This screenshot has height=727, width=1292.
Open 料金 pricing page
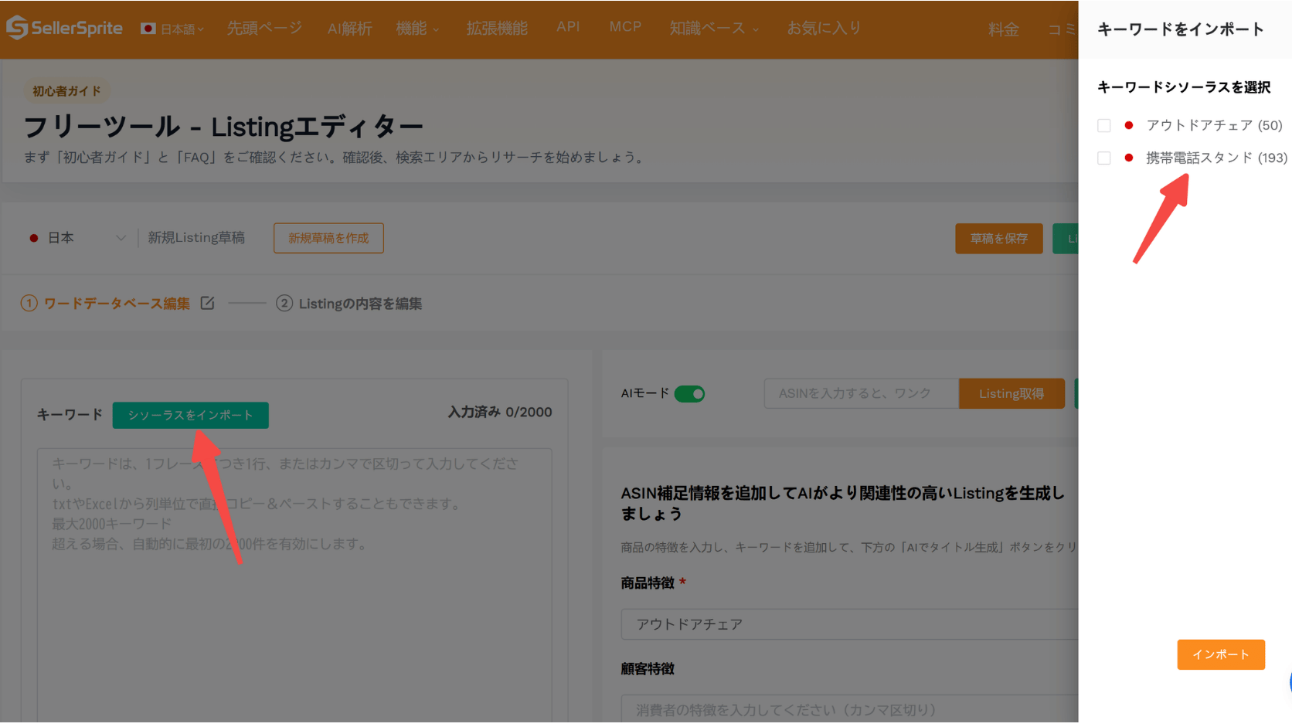1003,29
